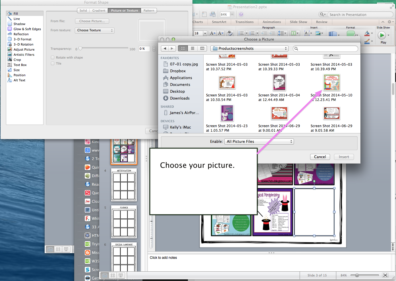The width and height of the screenshot is (396, 281).
Task: Expand the Play slide show options arrow
Action: coord(389,35)
